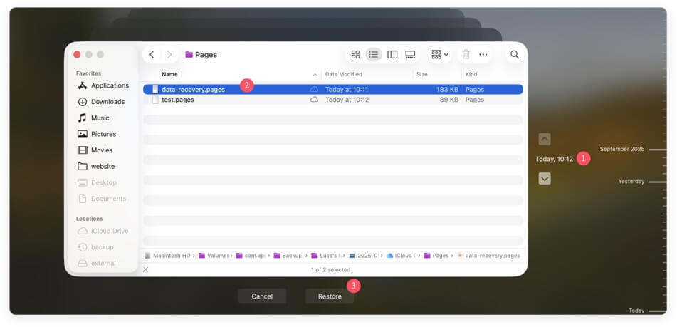Select the test.pages file
The width and height of the screenshot is (677, 327).
[333, 100]
